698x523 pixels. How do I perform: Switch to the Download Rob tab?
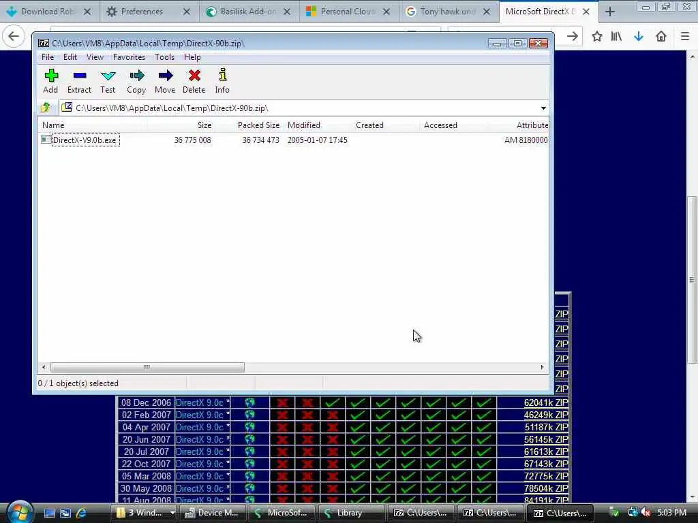click(x=47, y=12)
